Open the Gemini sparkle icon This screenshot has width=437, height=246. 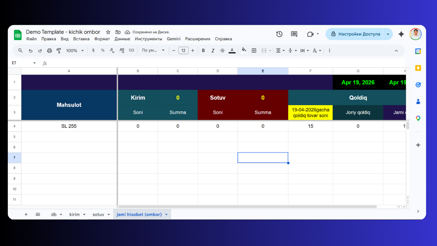pyautogui.click(x=401, y=34)
